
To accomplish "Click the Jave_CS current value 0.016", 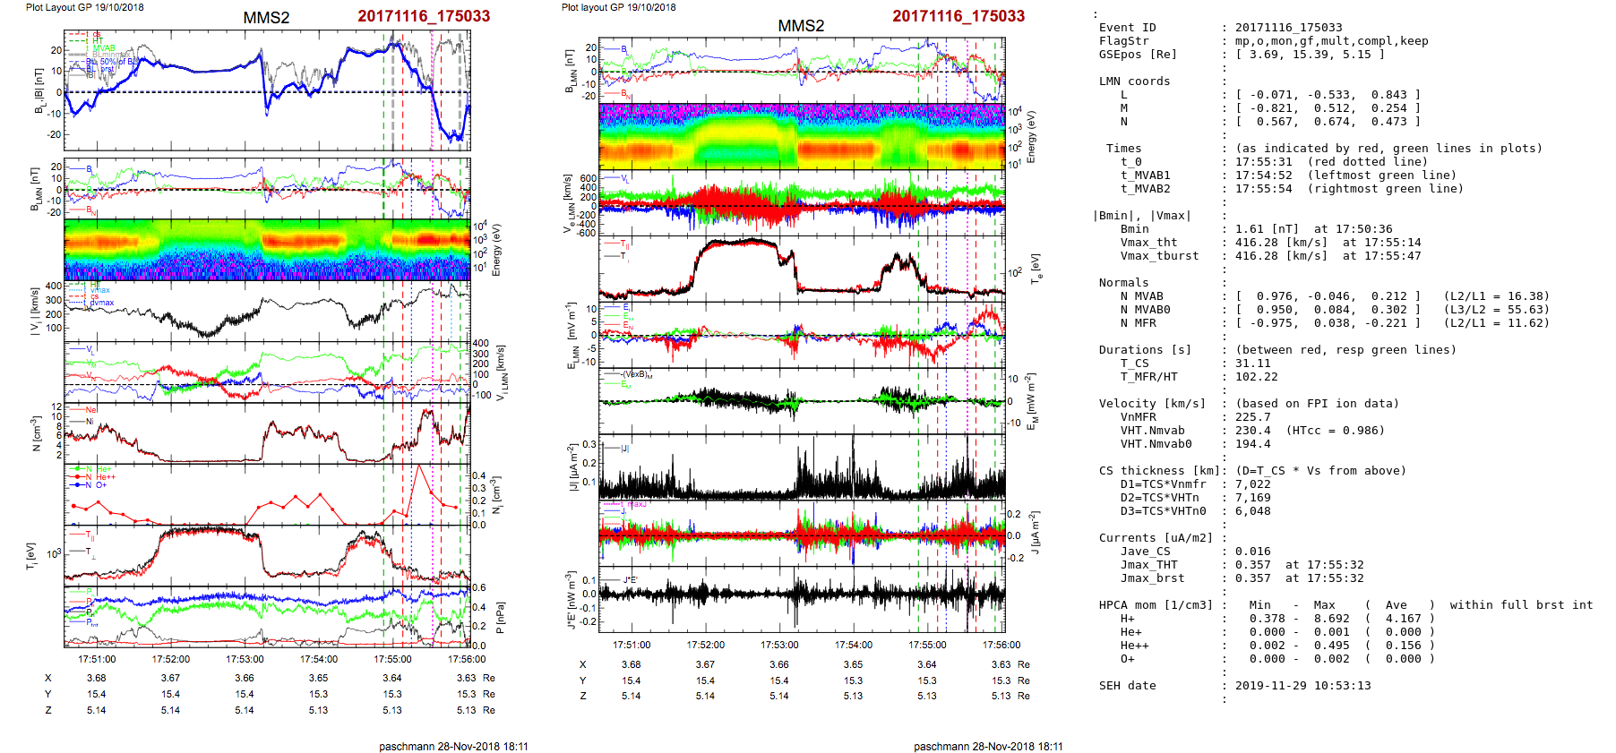I will point(1253,552).
